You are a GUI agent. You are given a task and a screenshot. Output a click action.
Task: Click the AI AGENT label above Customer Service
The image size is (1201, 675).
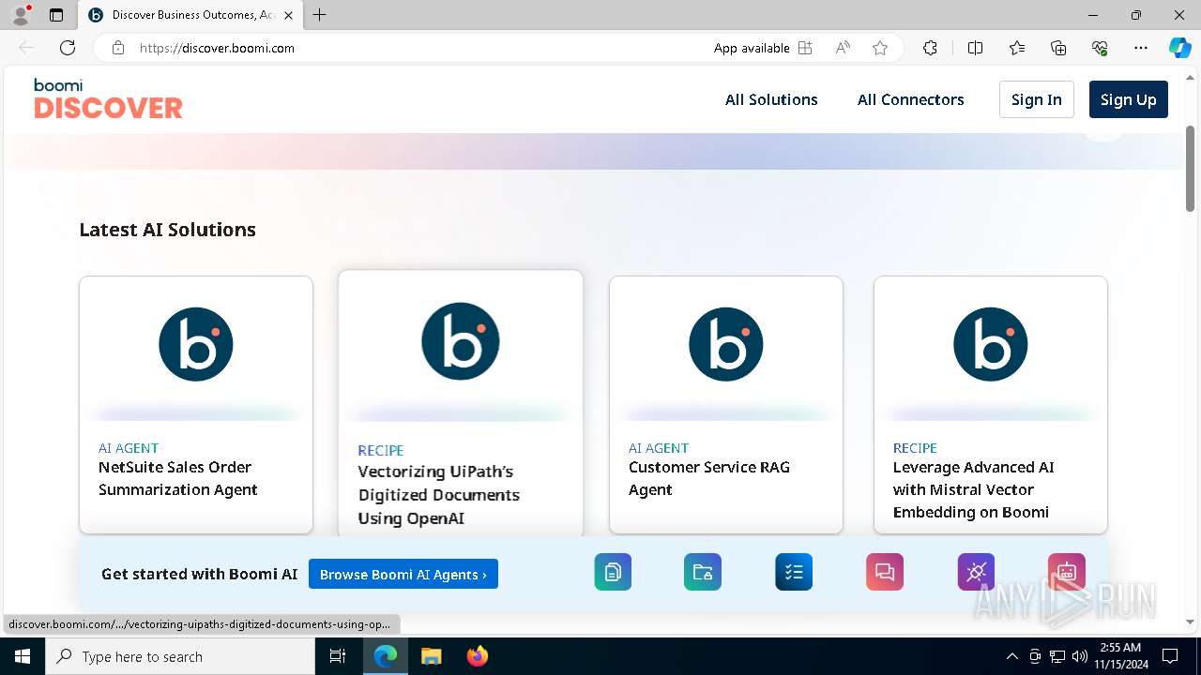click(x=659, y=448)
